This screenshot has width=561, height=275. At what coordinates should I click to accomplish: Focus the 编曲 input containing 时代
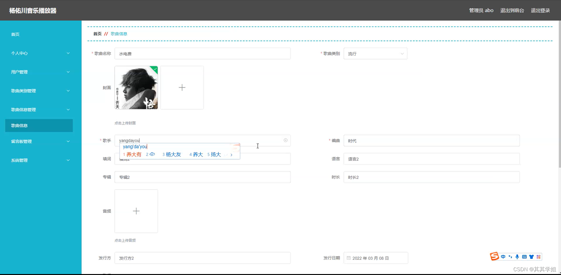pyautogui.click(x=432, y=141)
